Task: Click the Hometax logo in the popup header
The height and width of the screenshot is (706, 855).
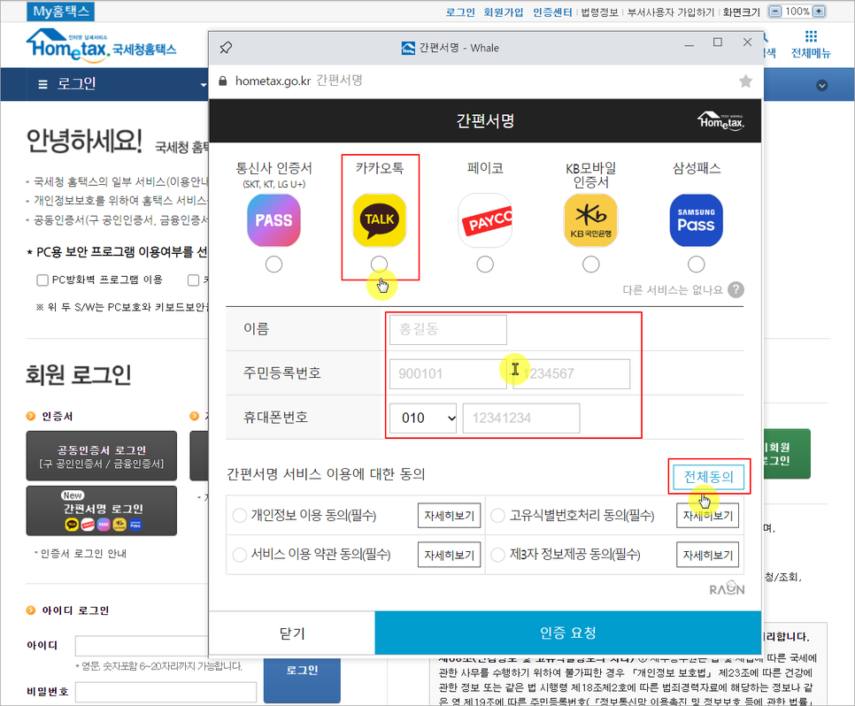Action: coord(720,120)
